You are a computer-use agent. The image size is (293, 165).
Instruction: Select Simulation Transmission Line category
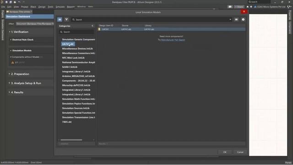tap(78, 117)
